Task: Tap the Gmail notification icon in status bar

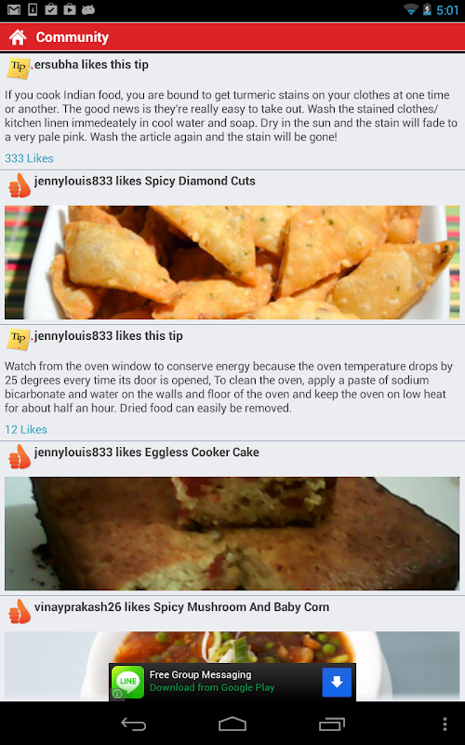Action: pyautogui.click(x=14, y=9)
